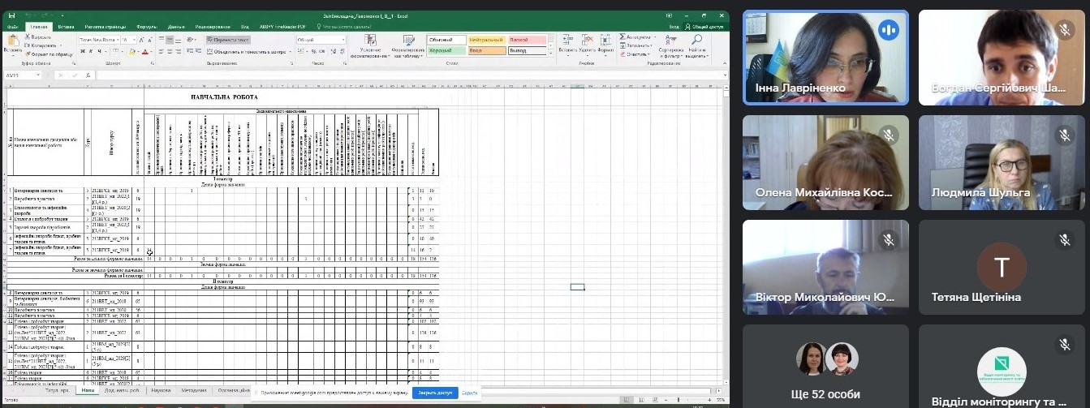Viewport: 1090px width, 408px height.
Task: Select the Наукова sheet tab
Action: click(x=161, y=390)
